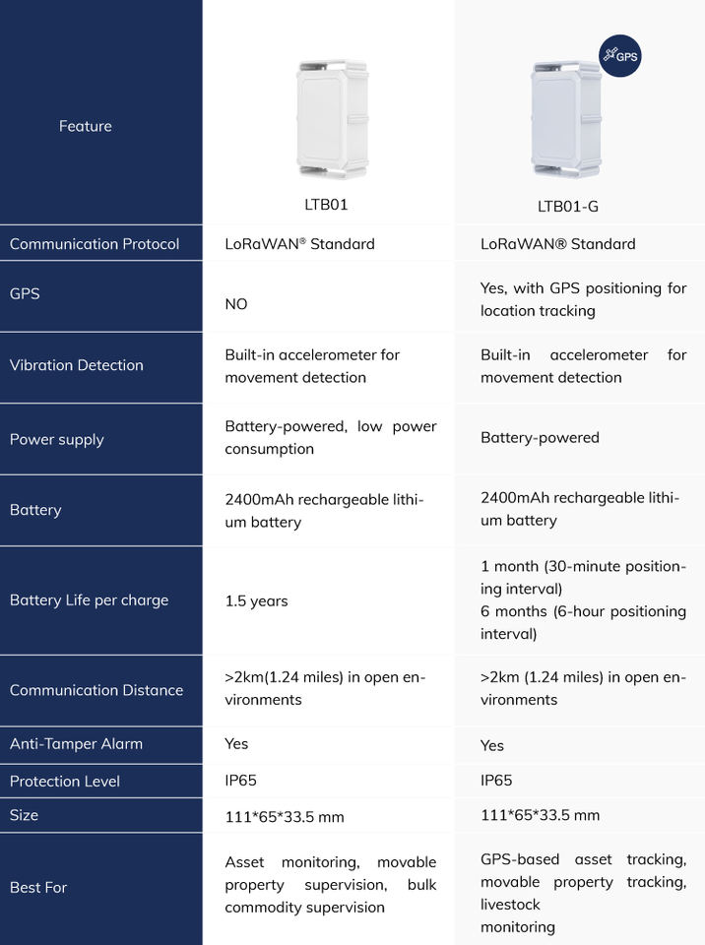The width and height of the screenshot is (705, 945).
Task: Click the Feature column header
Action: click(86, 126)
